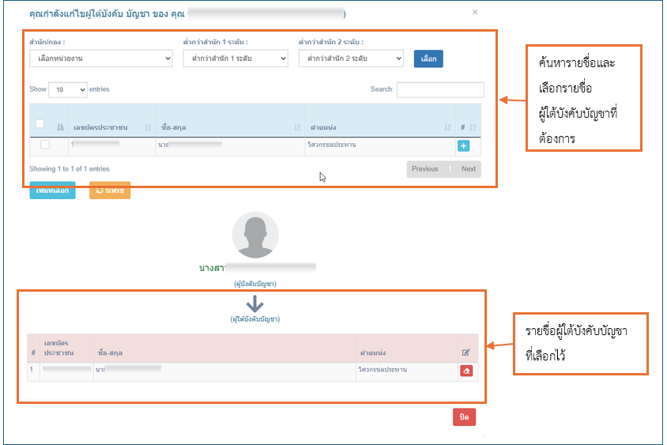667x445 pixels.
Task: Check the checkbox for วิศวกรชลประทาน row
Action: tap(45, 145)
